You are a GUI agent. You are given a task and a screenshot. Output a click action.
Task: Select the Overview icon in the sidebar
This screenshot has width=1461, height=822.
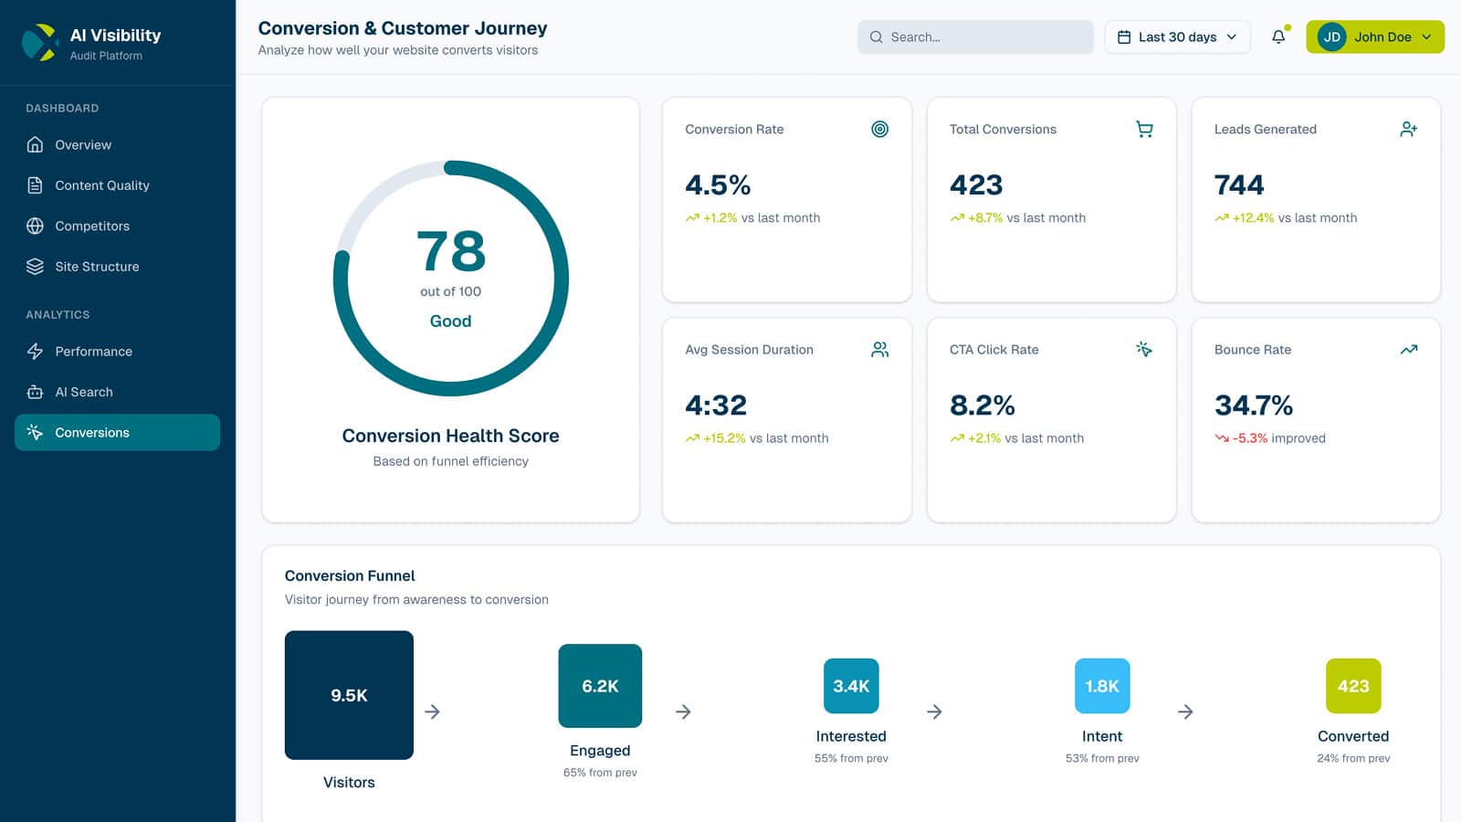(35, 144)
